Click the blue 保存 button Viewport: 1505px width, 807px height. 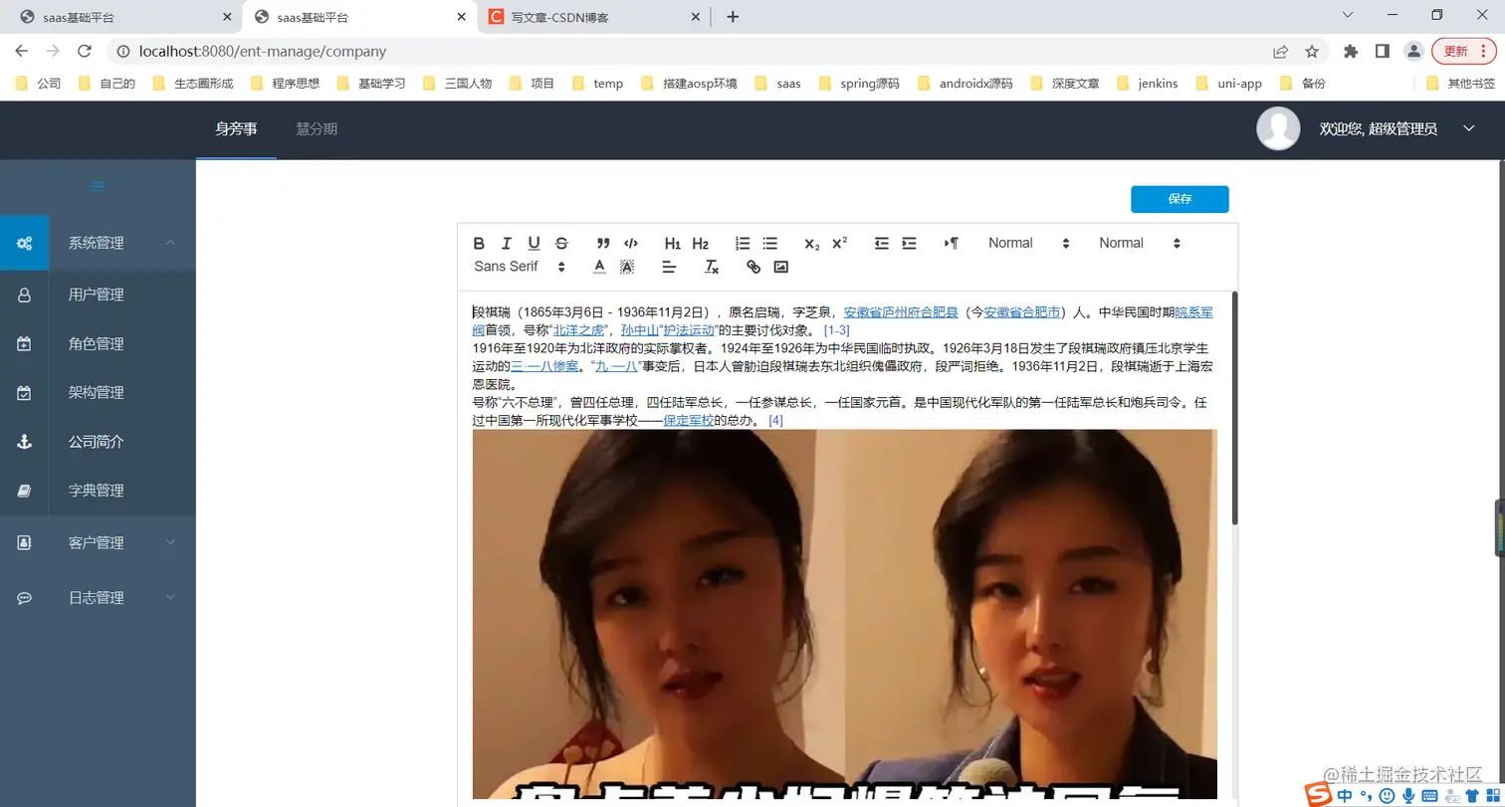point(1180,199)
